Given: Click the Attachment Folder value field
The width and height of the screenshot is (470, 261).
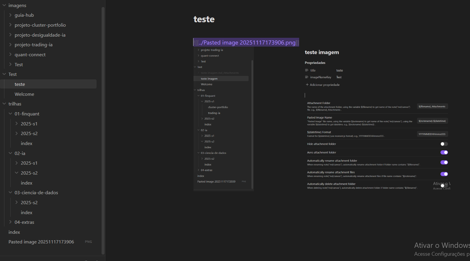Looking at the screenshot, I should click(432, 107).
